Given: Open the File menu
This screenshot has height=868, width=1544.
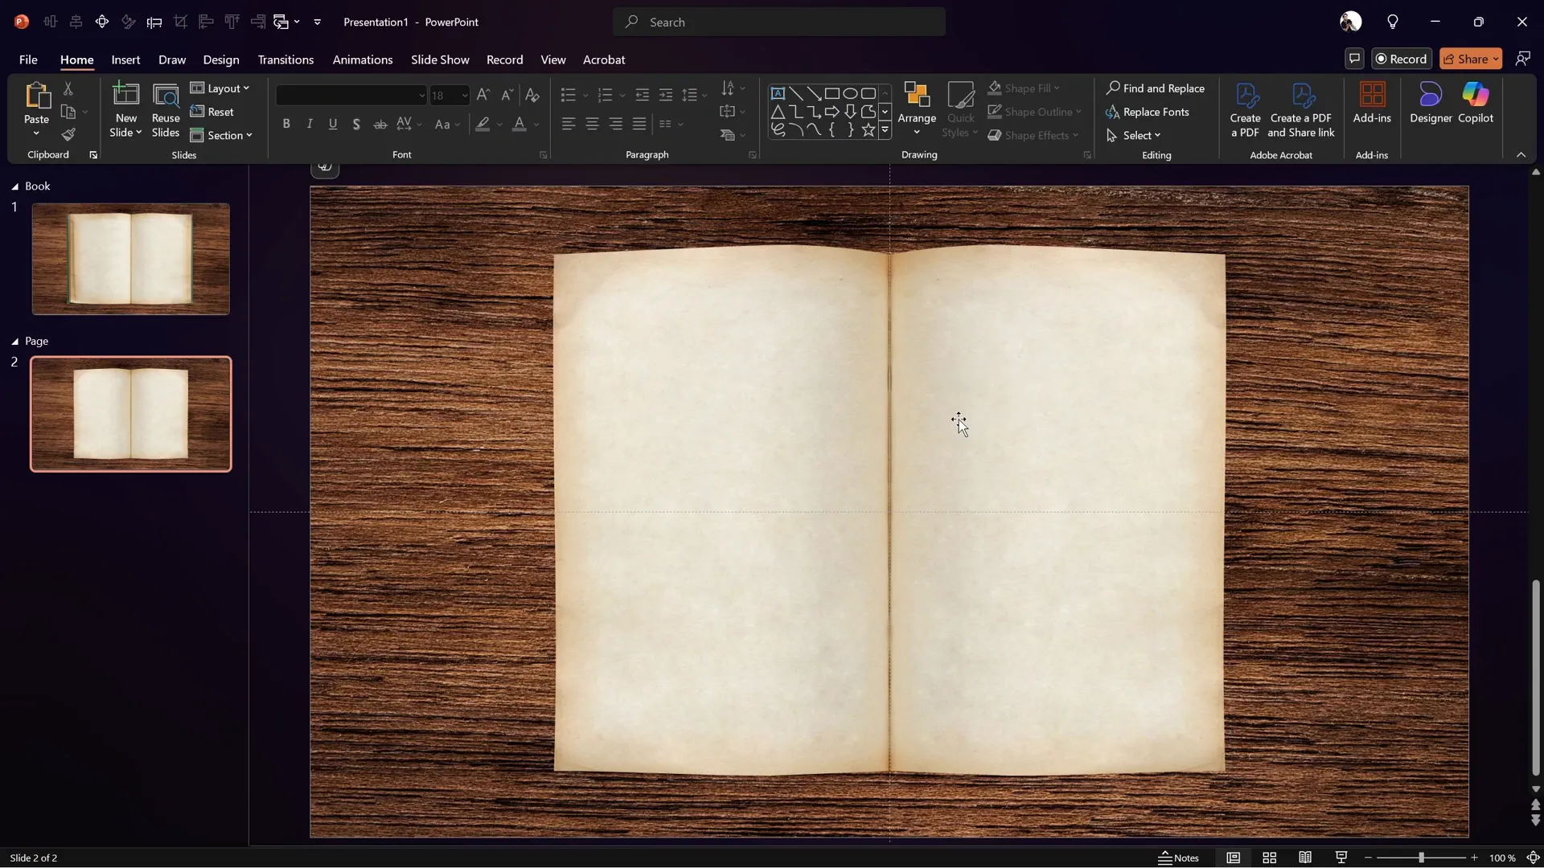Looking at the screenshot, I should pos(28,59).
